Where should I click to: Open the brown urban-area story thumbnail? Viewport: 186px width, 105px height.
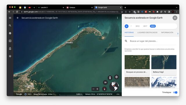tap(137, 82)
